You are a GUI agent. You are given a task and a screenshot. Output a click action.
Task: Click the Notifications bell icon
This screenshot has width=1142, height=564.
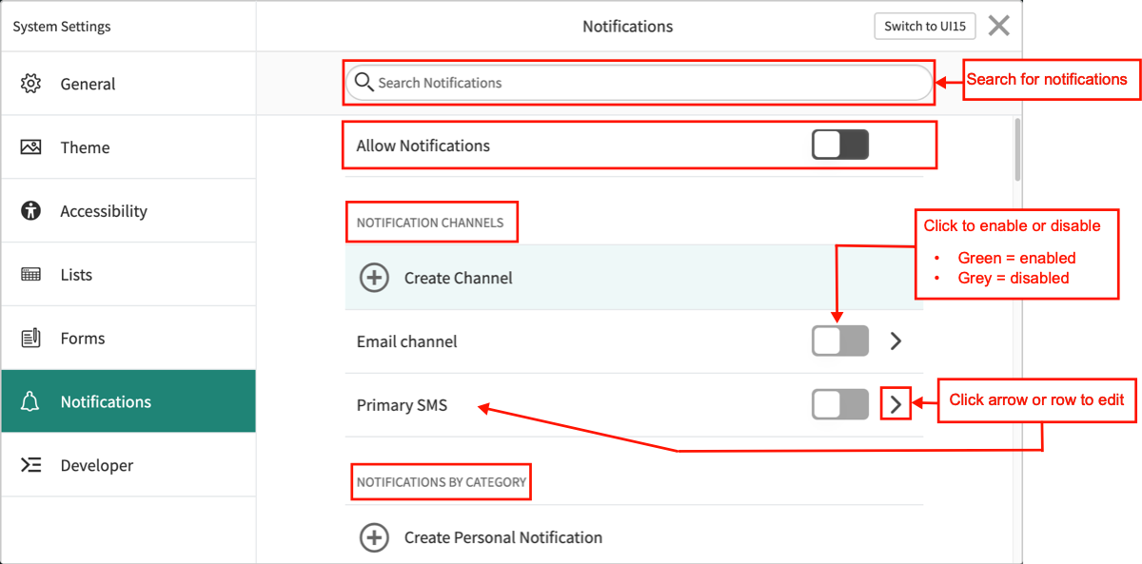click(30, 401)
